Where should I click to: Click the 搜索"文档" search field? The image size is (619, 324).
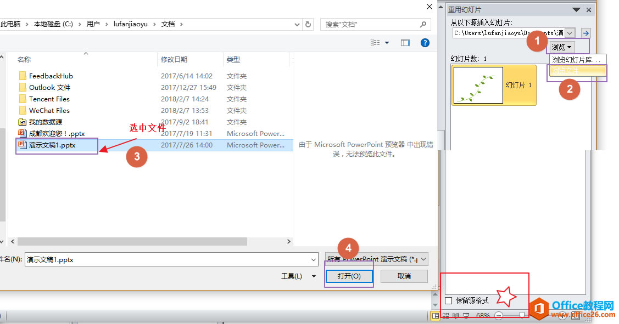[375, 25]
